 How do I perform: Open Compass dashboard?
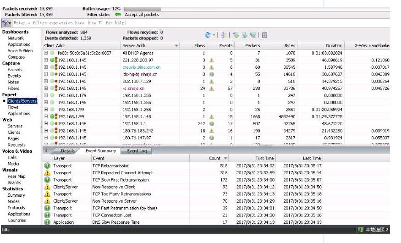16,57
